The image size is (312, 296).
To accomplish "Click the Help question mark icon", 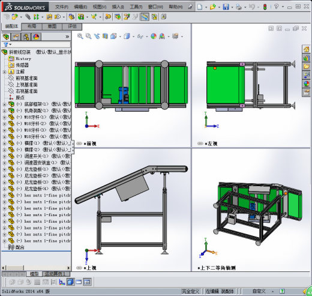I will [276, 7].
